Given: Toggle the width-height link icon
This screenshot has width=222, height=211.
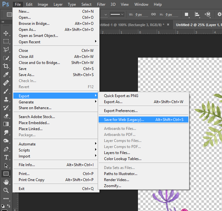Looking at the screenshot, I should pyautogui.click(x=153, y=14).
